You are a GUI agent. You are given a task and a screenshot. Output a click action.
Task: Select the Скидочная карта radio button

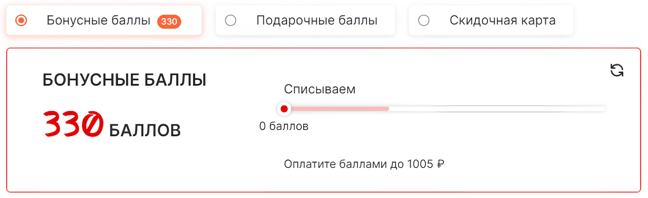coord(424,20)
